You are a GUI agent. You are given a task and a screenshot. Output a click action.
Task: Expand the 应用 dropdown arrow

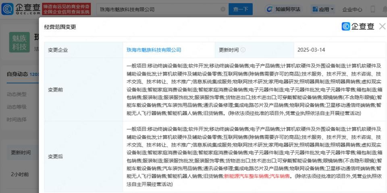coord(332,9)
